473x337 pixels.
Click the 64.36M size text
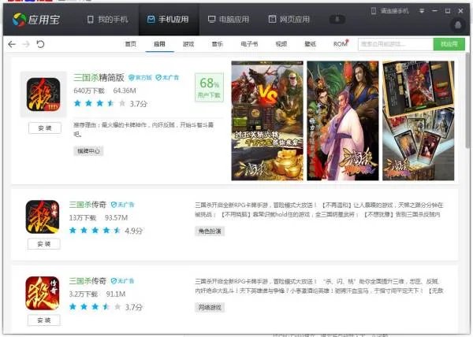coord(125,91)
